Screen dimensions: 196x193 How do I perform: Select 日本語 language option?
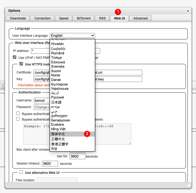[x=72, y=102]
